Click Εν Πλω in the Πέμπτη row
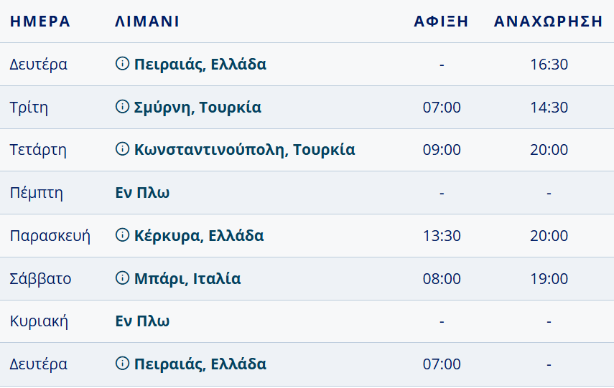 coord(142,193)
